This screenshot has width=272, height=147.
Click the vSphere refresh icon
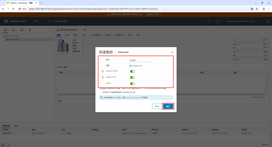pos(209,21)
